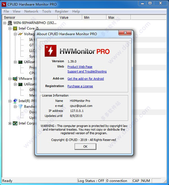Image resolution: width=169 pixels, height=185 pixels.
Task: Click the Sensor column header
Action: 30,17
